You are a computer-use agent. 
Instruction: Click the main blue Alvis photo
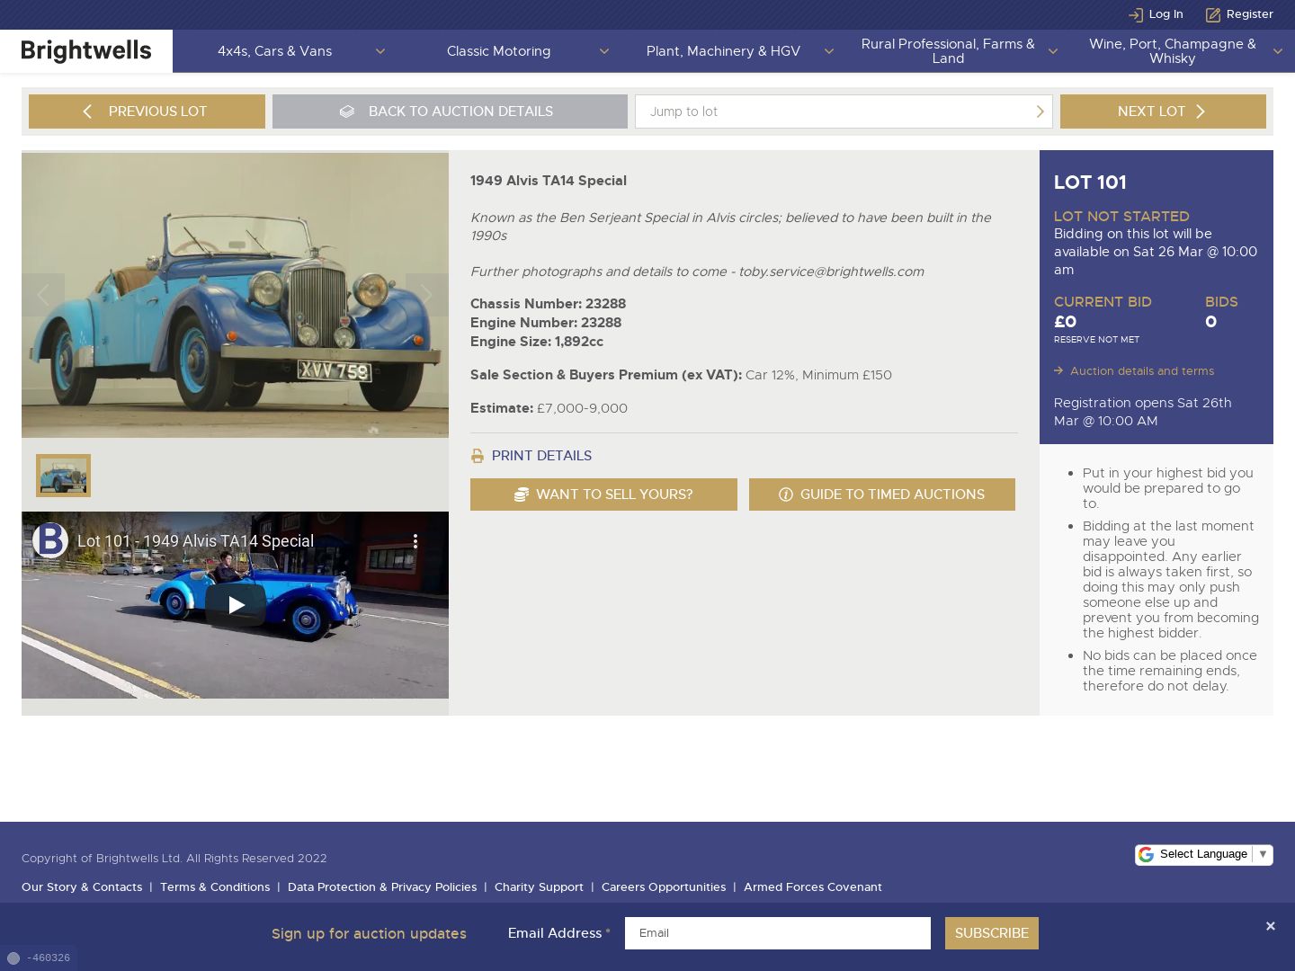(235, 295)
